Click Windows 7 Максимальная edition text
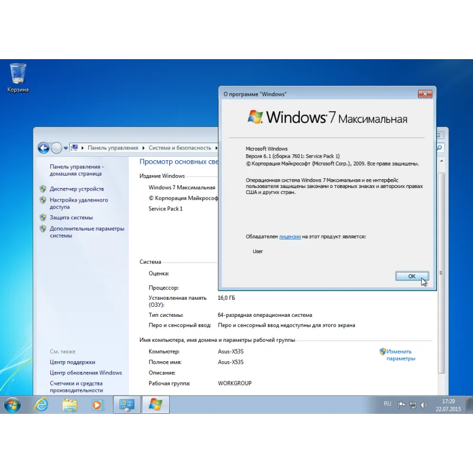This screenshot has height=473, width=473. click(182, 187)
